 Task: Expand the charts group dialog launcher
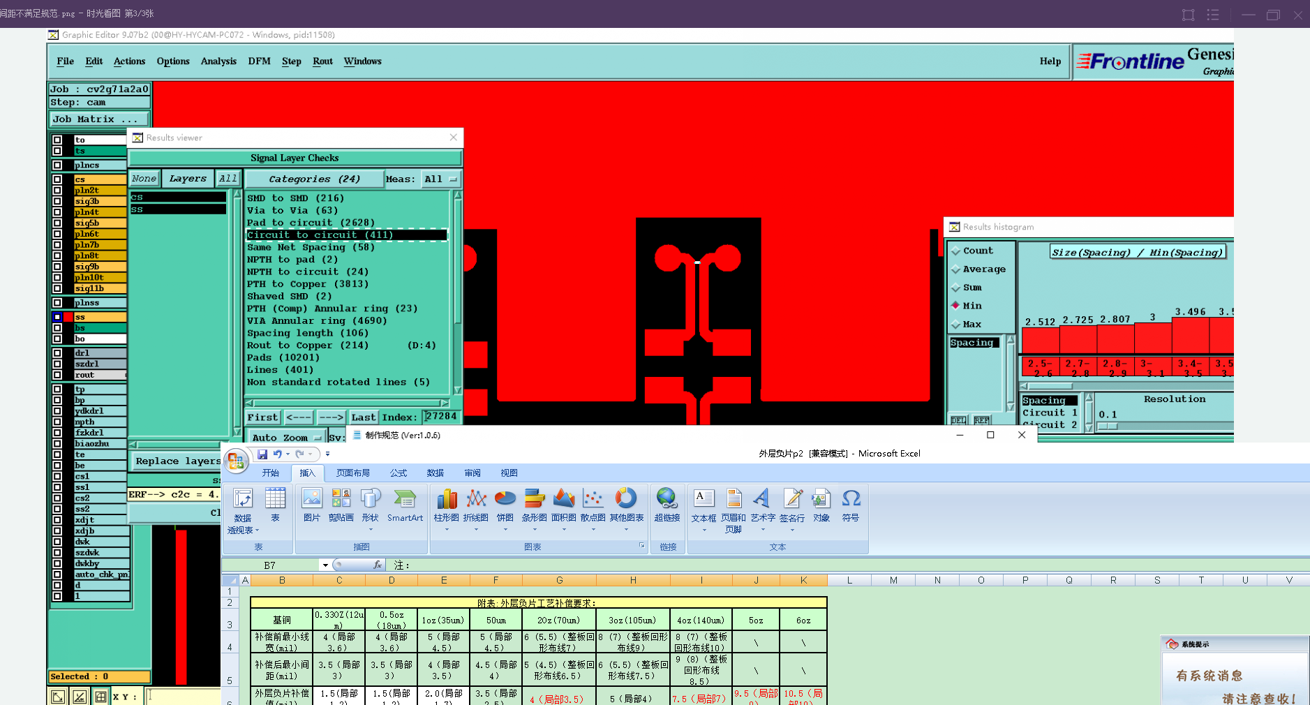coord(641,546)
